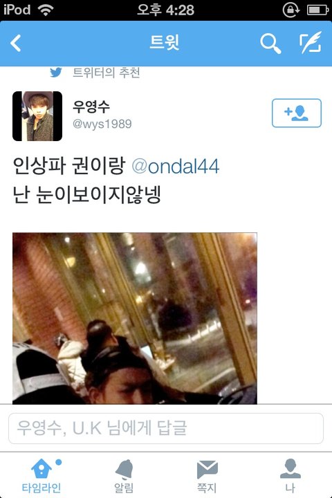Tap the follow user plus-person button
Screen dimensions: 332x498
[x=297, y=113]
